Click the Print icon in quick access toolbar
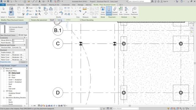 pyautogui.click(x=25, y=1)
